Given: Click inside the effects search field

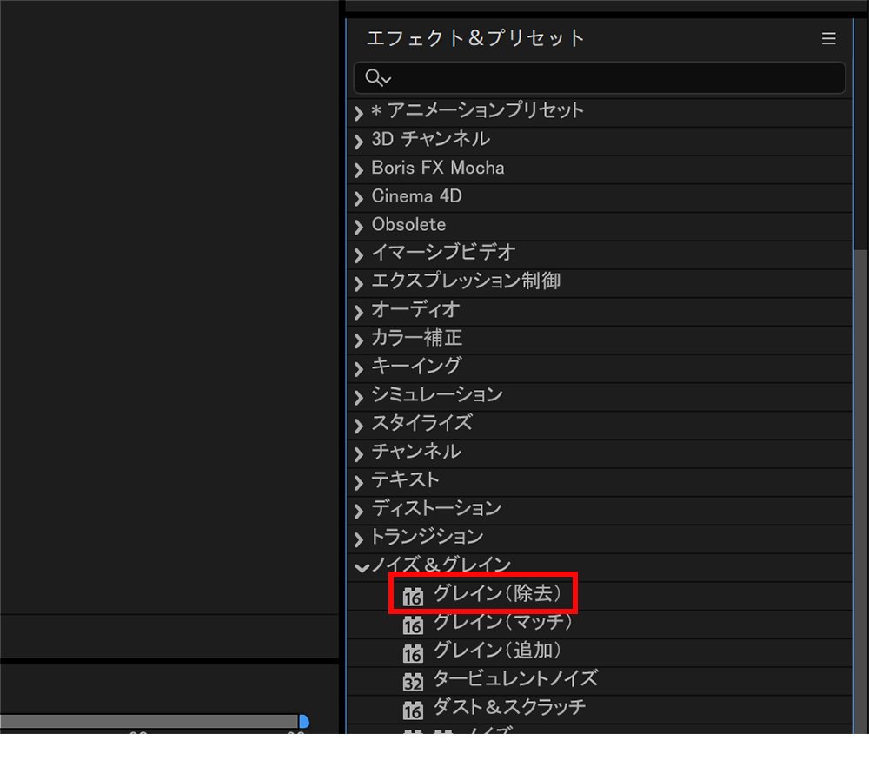Looking at the screenshot, I should [608, 78].
